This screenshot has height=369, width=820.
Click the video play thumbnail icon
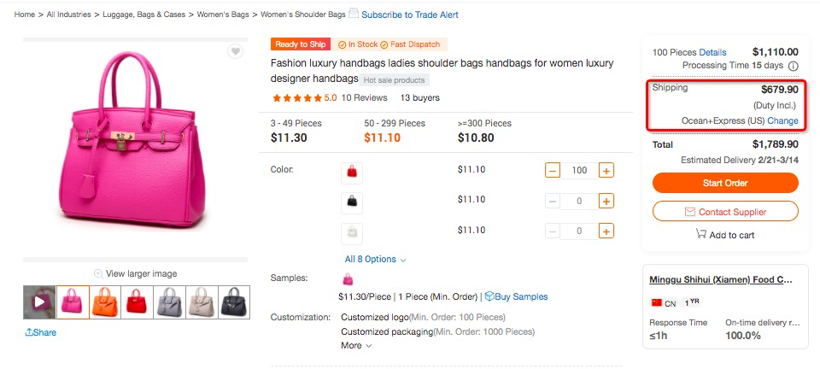pyautogui.click(x=39, y=302)
